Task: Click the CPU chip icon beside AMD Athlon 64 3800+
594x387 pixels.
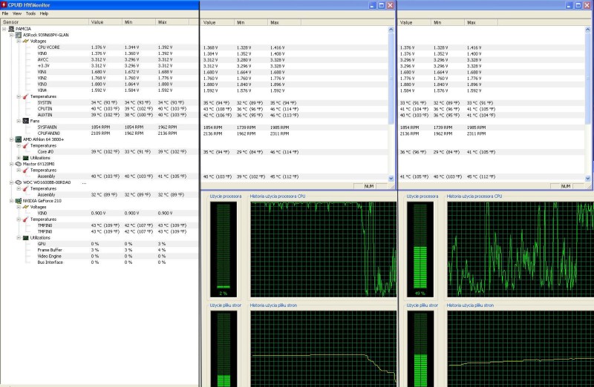Action: (x=18, y=139)
